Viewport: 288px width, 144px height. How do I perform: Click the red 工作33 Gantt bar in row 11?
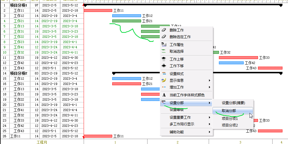(x=238, y=58)
